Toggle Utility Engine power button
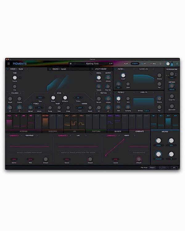The width and height of the screenshot is (185, 231). click(x=92, y=69)
